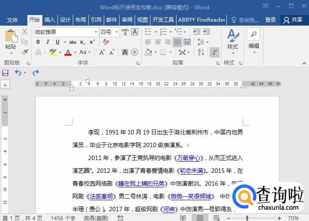Viewport: 309px width, 221px height.
Task: Toggle justified paragraph alignment
Action: (177, 42)
